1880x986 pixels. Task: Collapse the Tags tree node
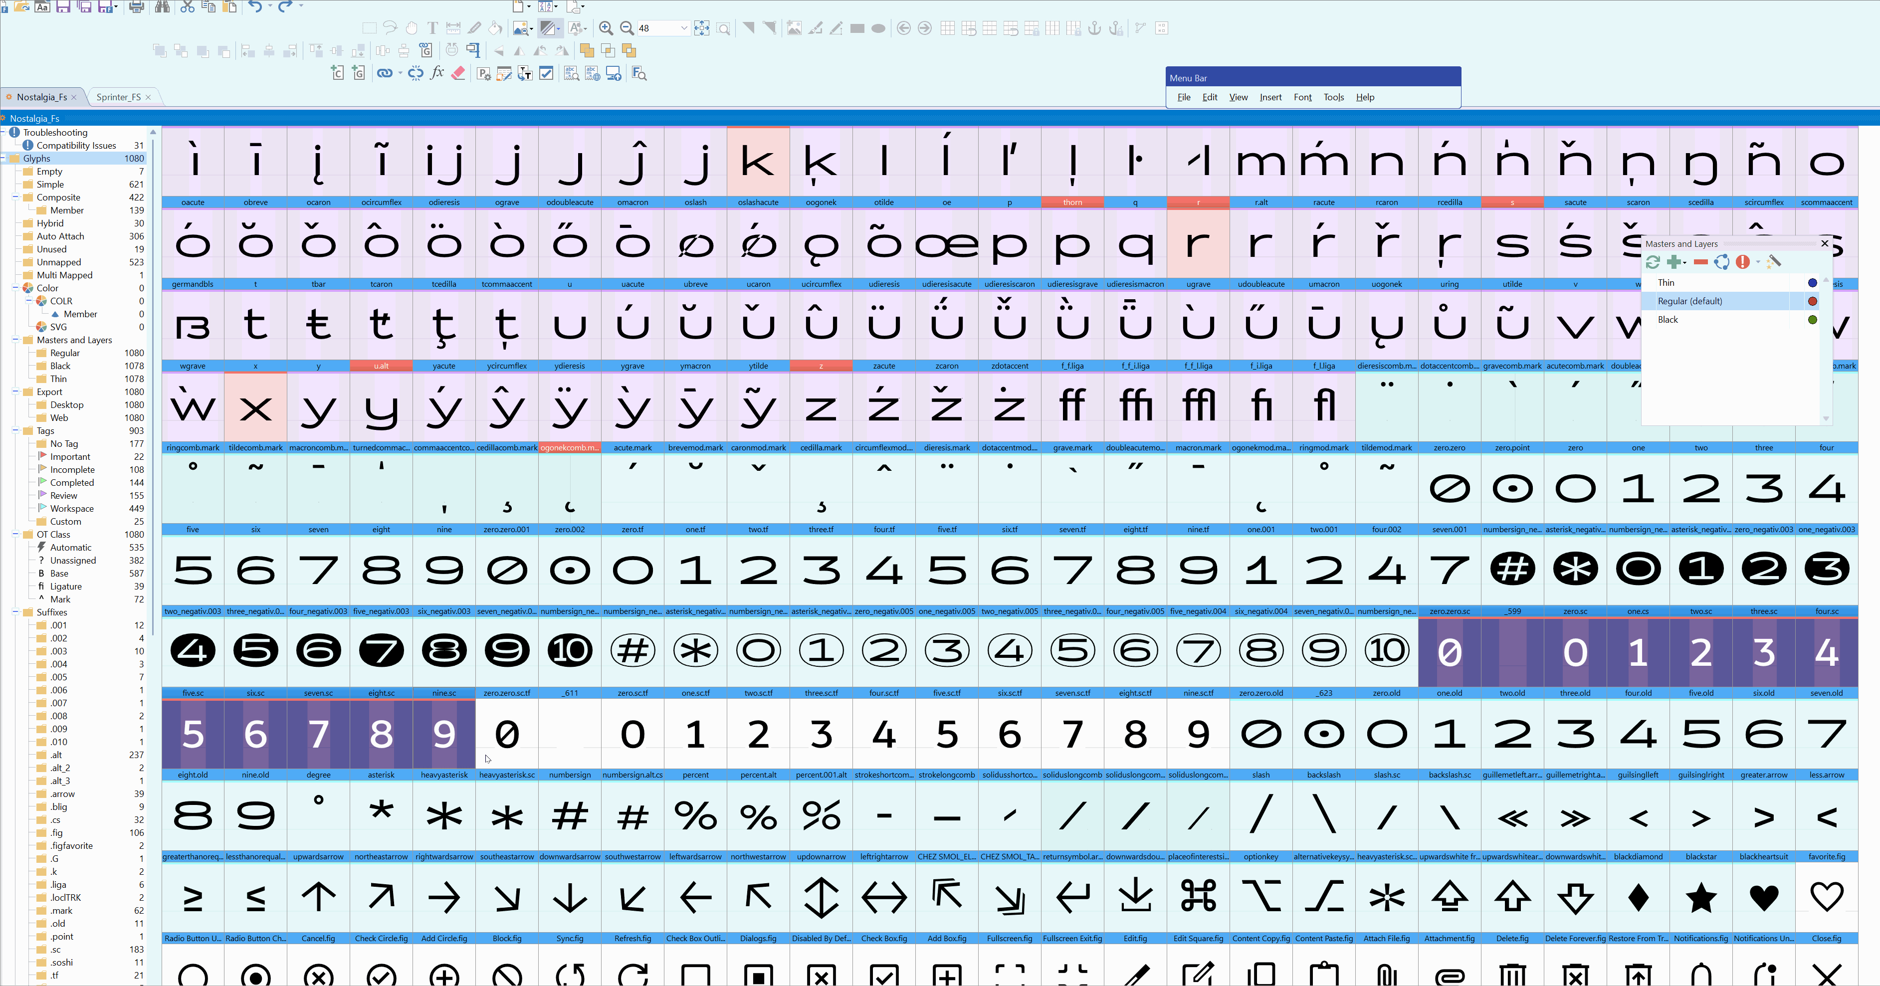[15, 430]
